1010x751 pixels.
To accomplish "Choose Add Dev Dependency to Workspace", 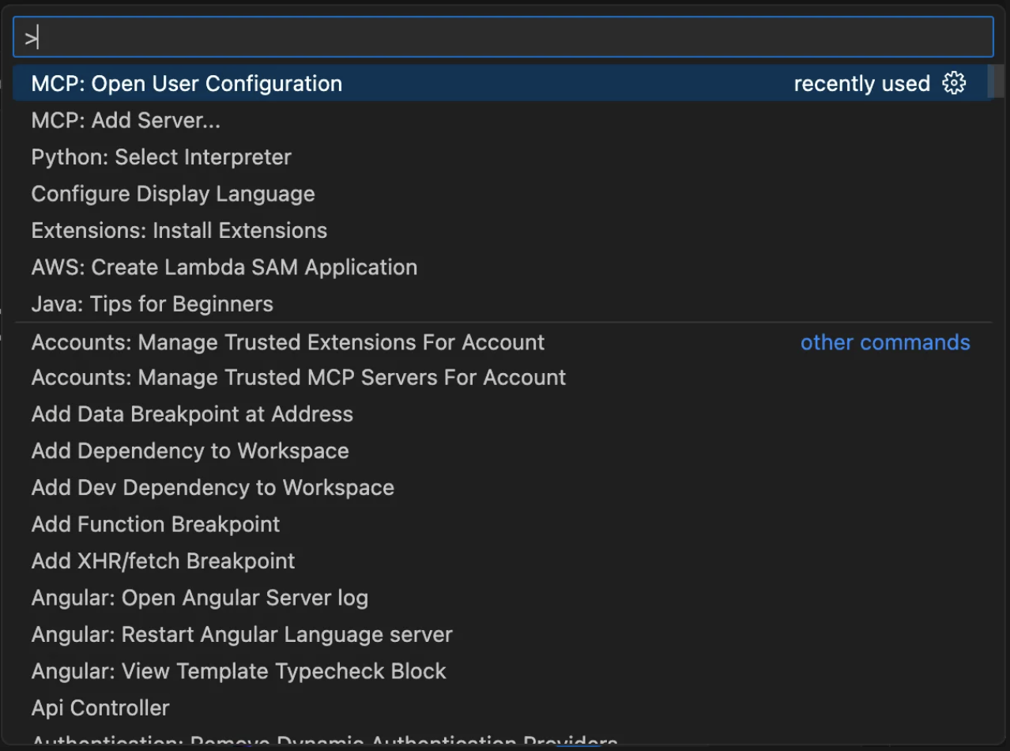I will point(213,488).
